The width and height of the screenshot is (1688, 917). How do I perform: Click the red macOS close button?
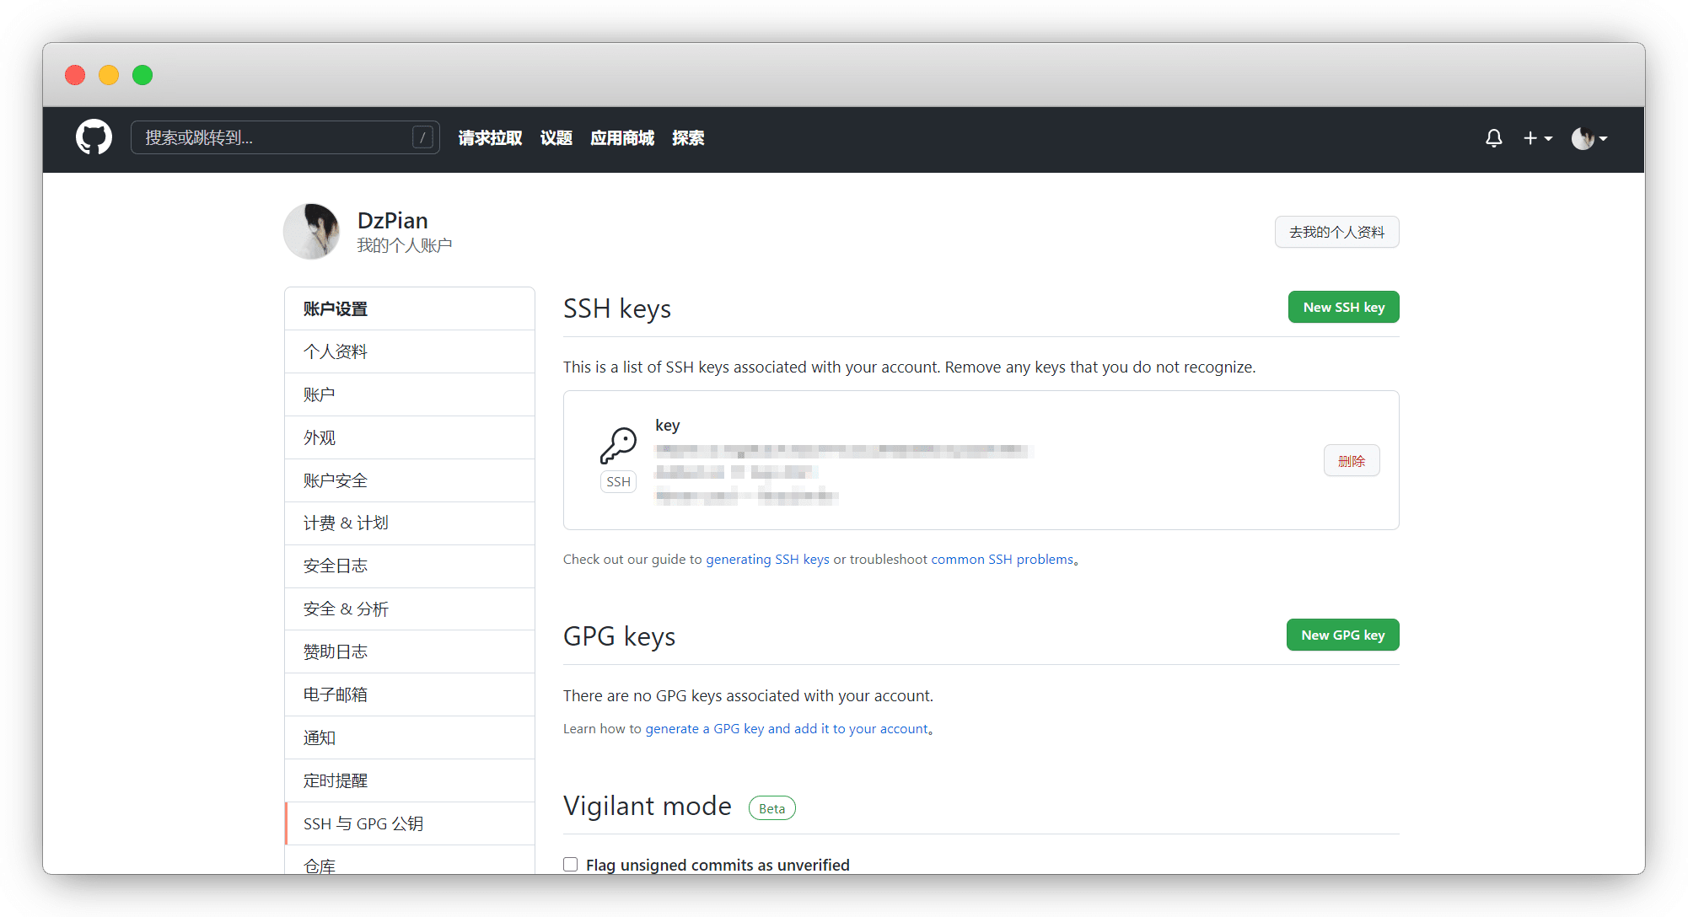pos(75,75)
